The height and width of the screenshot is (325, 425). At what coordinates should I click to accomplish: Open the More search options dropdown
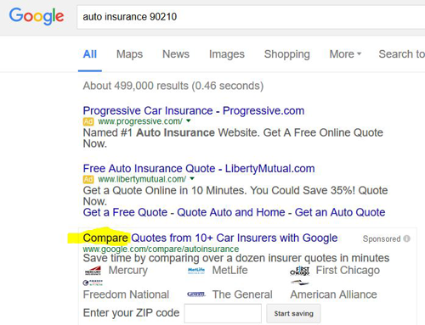345,54
